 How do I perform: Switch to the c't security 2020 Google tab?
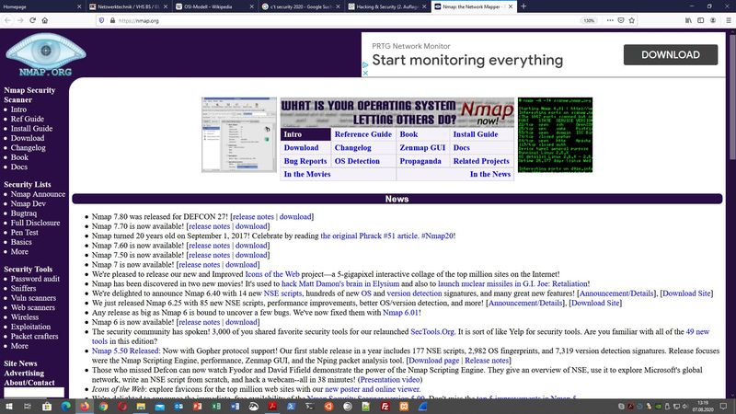[x=301, y=6]
